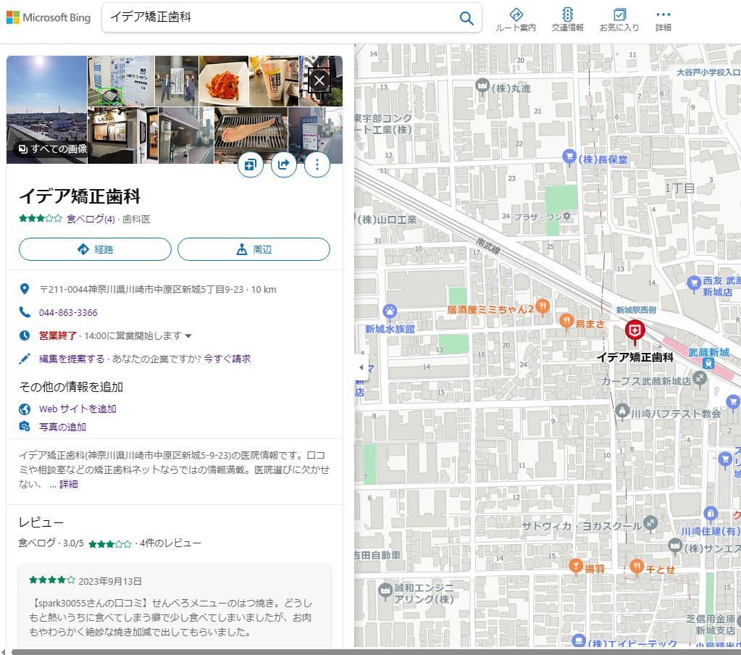Open ルート案内 directions
Viewport: 741px width, 655px height.
516,20
